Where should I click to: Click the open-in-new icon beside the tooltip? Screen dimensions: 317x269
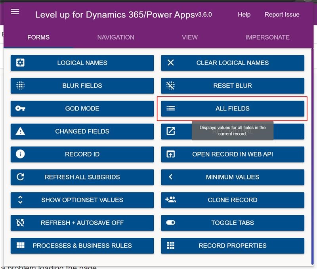pyautogui.click(x=171, y=131)
